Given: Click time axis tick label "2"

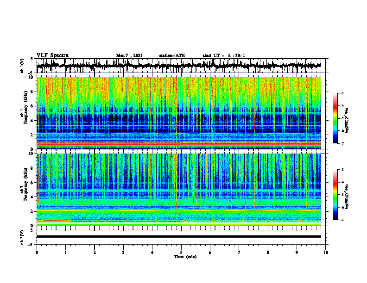Looking at the screenshot, I should (95, 252).
